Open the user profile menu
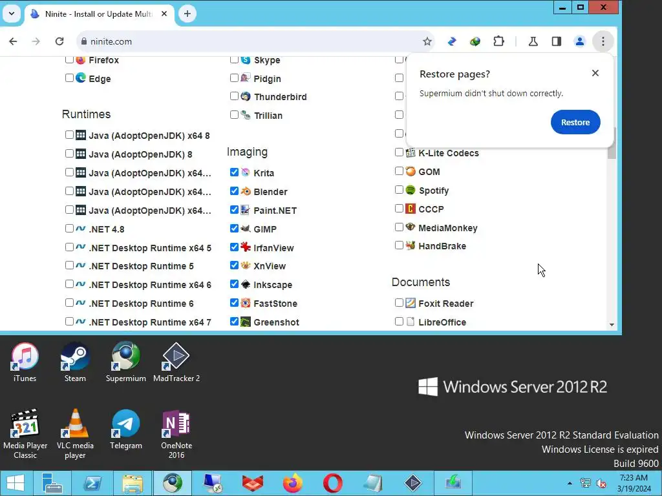662x496 pixels. click(x=580, y=41)
